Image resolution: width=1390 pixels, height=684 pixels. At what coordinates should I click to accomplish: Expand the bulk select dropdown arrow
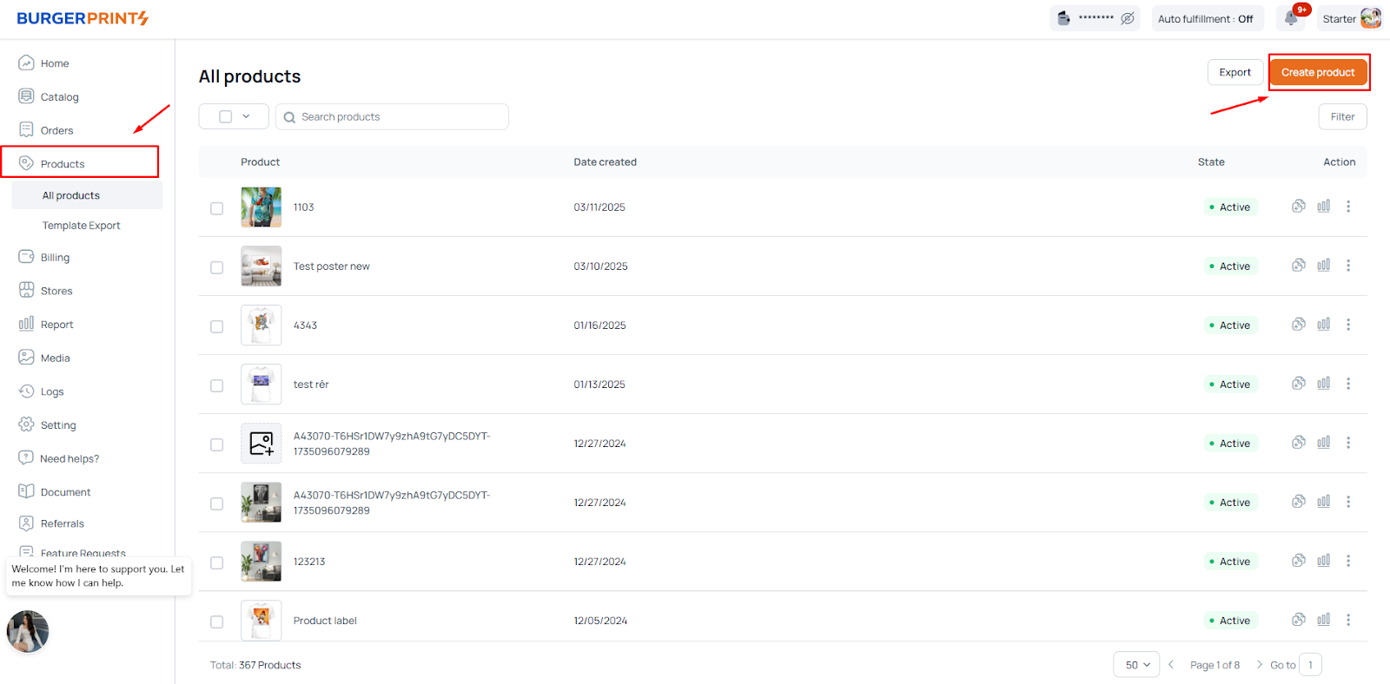point(246,116)
